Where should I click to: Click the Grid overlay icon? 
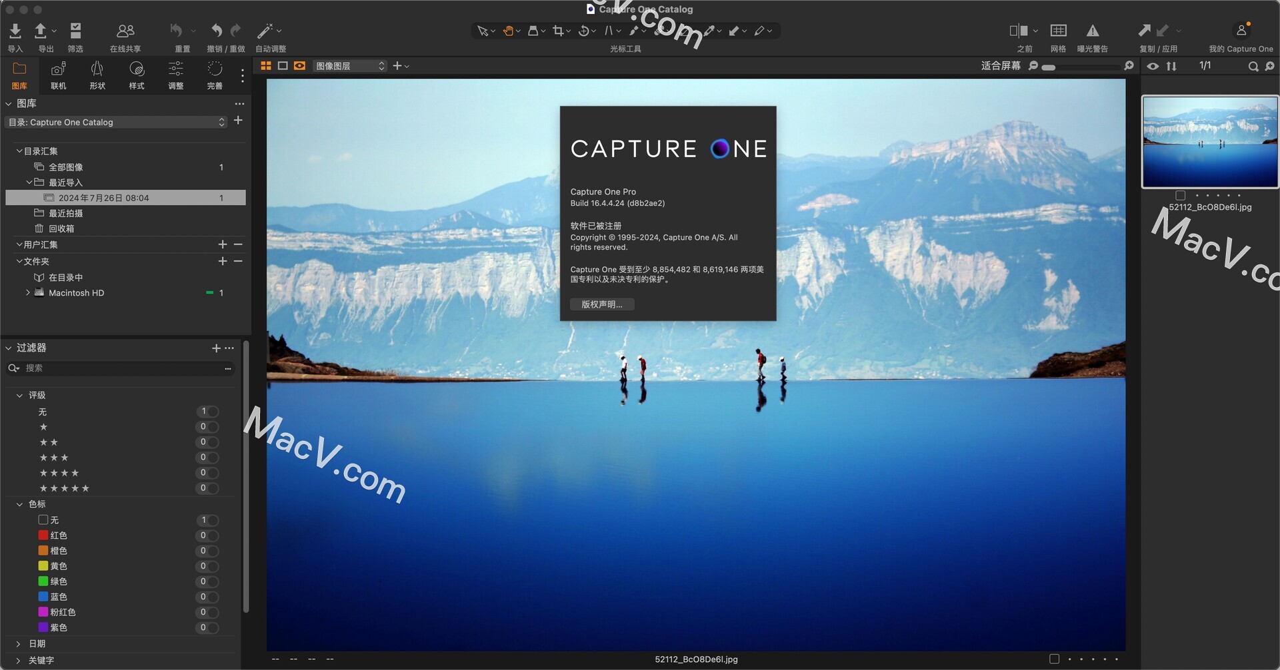pos(1057,30)
